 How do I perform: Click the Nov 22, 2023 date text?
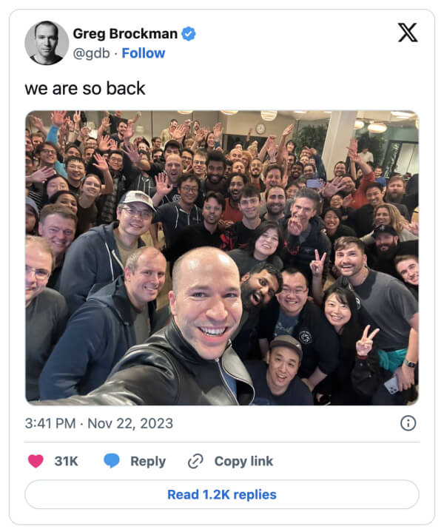point(130,423)
